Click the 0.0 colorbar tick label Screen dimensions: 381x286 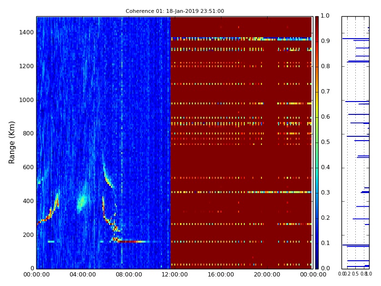pos(325,268)
